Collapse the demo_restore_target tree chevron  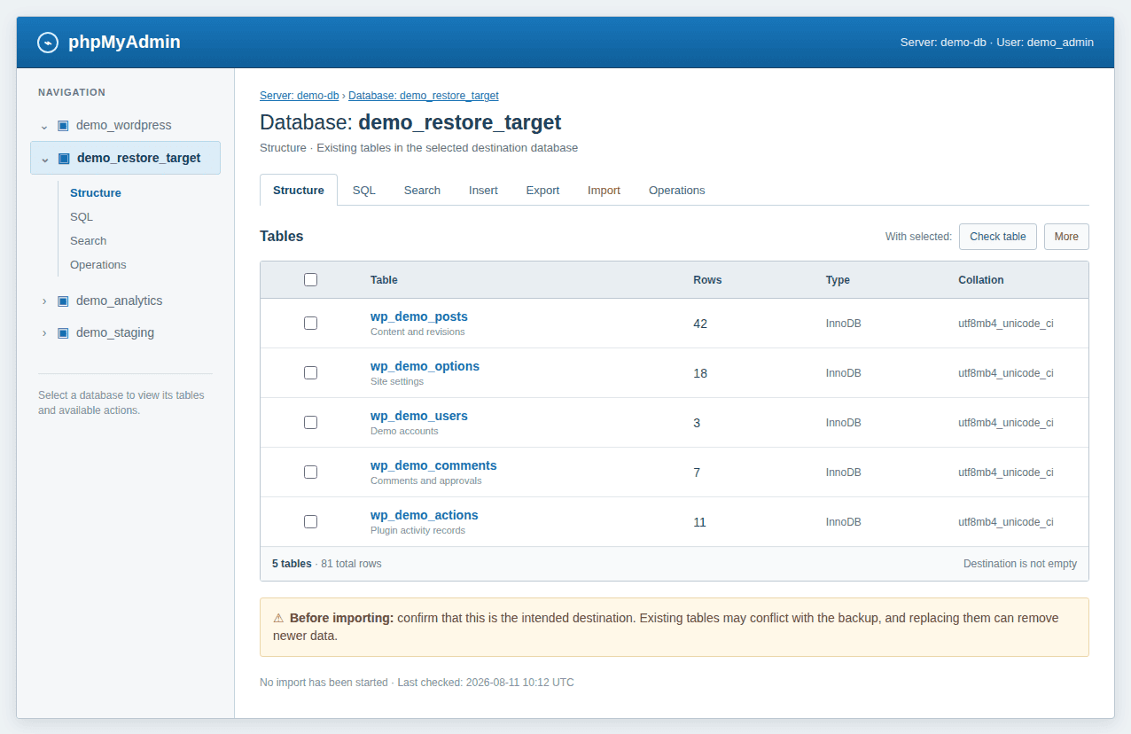click(x=44, y=159)
